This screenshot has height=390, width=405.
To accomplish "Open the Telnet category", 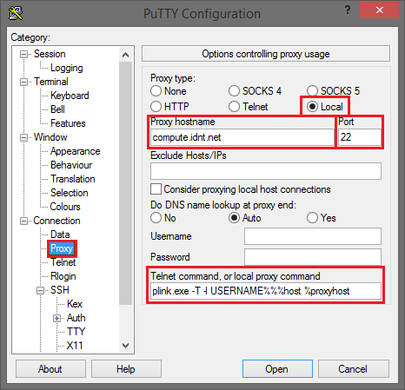I will [x=63, y=262].
